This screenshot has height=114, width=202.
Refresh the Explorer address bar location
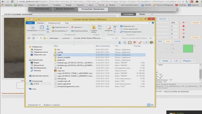click(x=116, y=38)
